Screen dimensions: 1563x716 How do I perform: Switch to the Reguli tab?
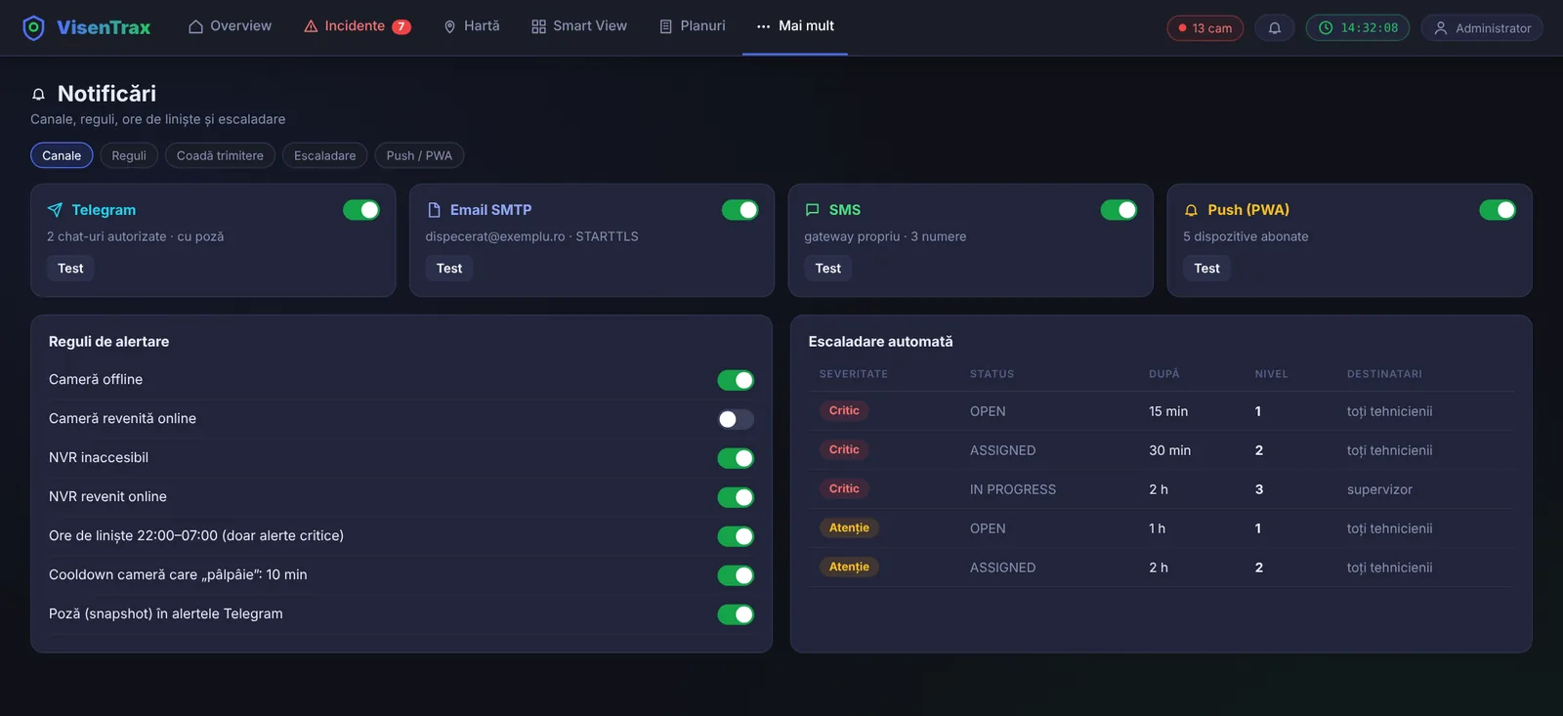pos(129,155)
